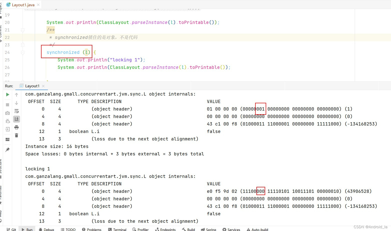Click the Stop process square icon

(x=8, y=105)
